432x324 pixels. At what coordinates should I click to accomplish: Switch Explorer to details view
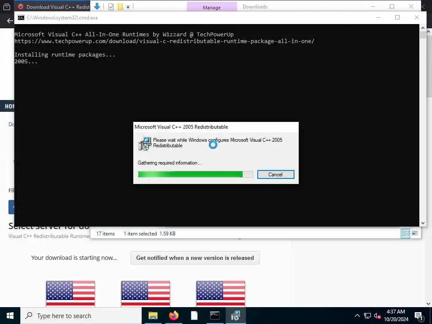tap(405, 234)
